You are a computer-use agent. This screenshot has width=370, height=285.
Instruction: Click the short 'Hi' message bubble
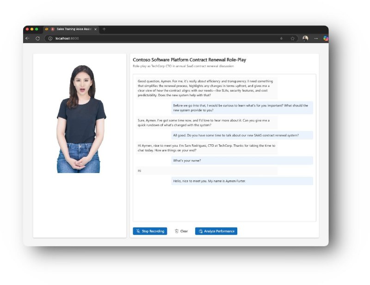[207, 171]
